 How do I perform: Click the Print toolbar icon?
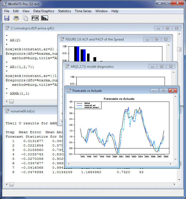pos(16,18)
